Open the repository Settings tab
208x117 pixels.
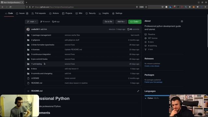click(x=117, y=13)
